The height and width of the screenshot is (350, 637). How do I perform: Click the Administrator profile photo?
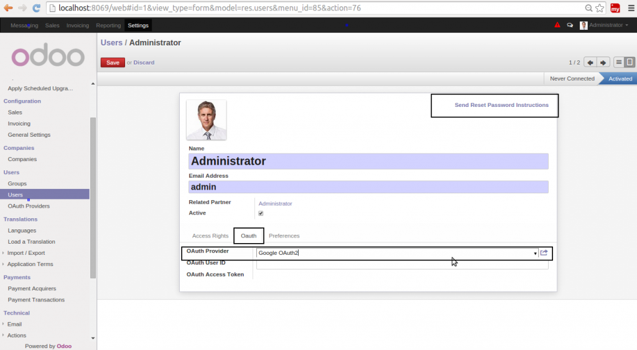click(x=207, y=120)
